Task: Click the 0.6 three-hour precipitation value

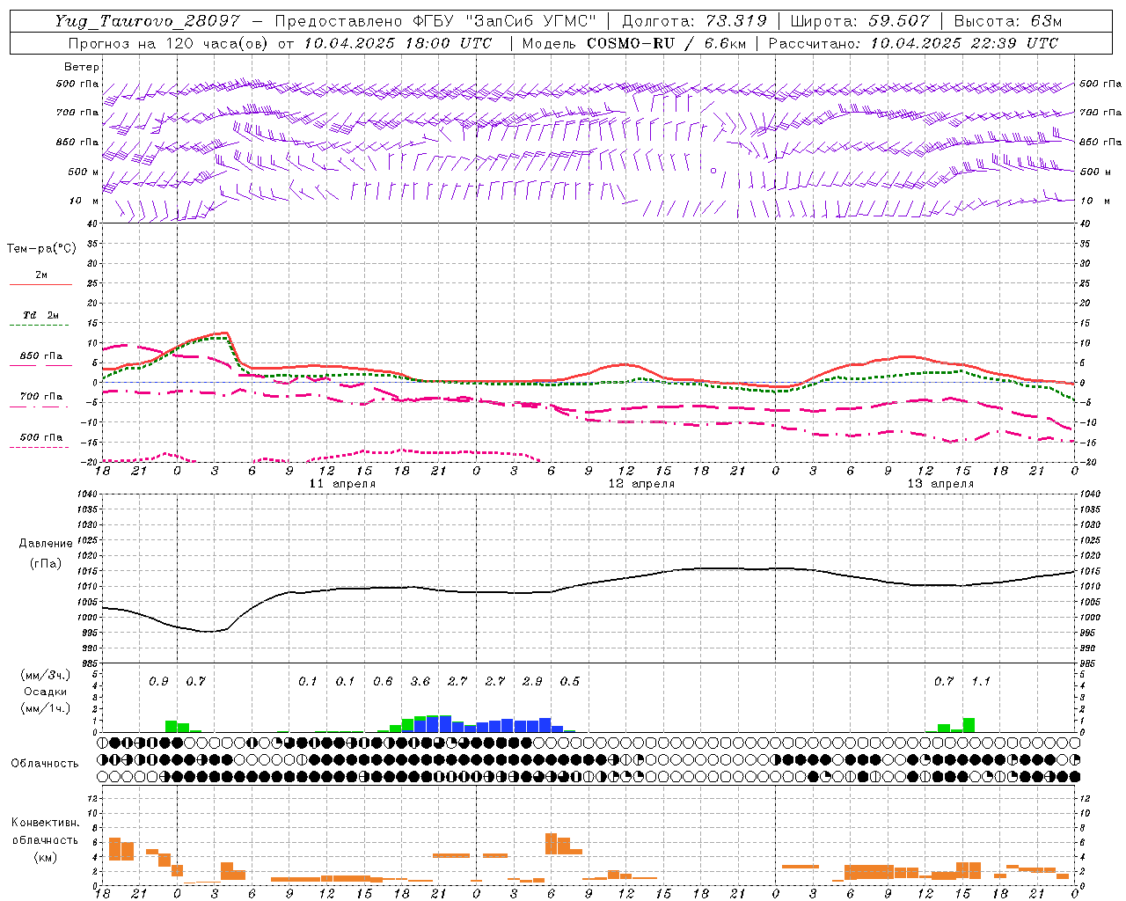Action: [x=383, y=682]
